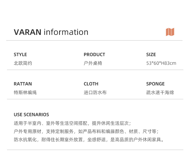Viewport: 190px width, 167px height.
Task: Click the 户外桌椅 product value
Action: click(x=93, y=63)
